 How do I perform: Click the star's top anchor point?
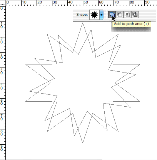pyautogui.click(x=83, y=23)
